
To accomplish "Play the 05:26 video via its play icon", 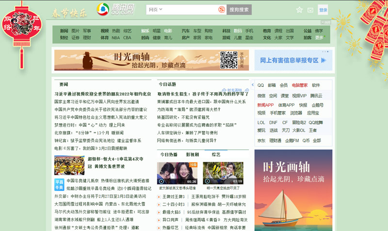I will pyautogui.click(x=162, y=181).
